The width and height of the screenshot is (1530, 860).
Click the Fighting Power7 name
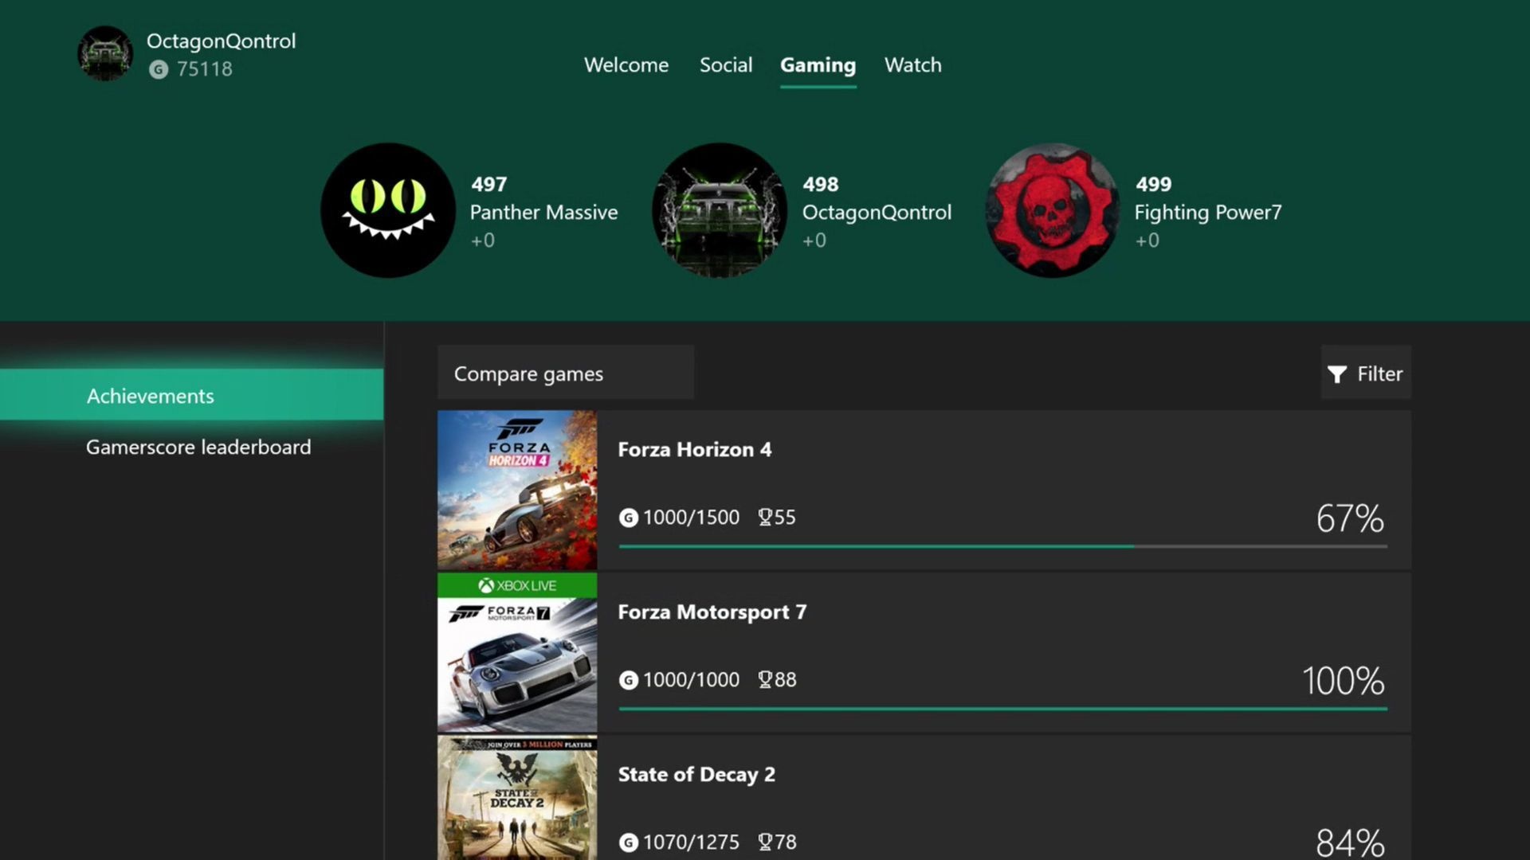[1208, 213]
